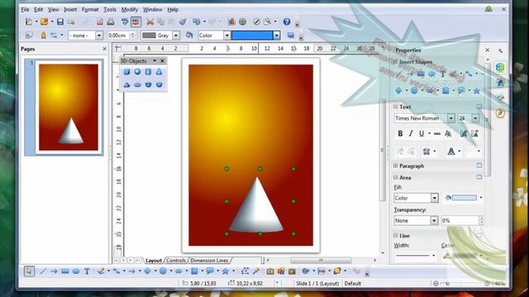Open the font size 24 dropdown
Viewport: 529px width, 297px height.
[x=475, y=118]
